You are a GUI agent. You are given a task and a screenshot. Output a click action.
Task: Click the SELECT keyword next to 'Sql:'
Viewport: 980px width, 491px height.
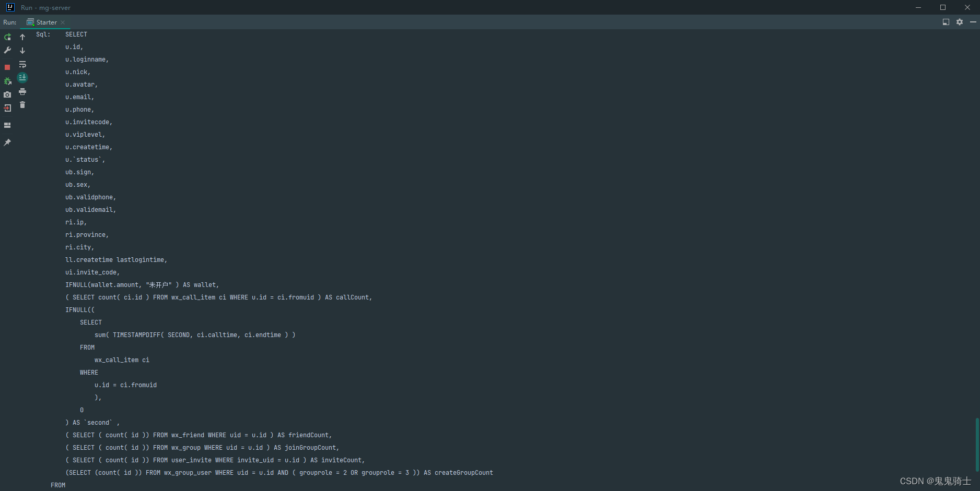coord(76,34)
